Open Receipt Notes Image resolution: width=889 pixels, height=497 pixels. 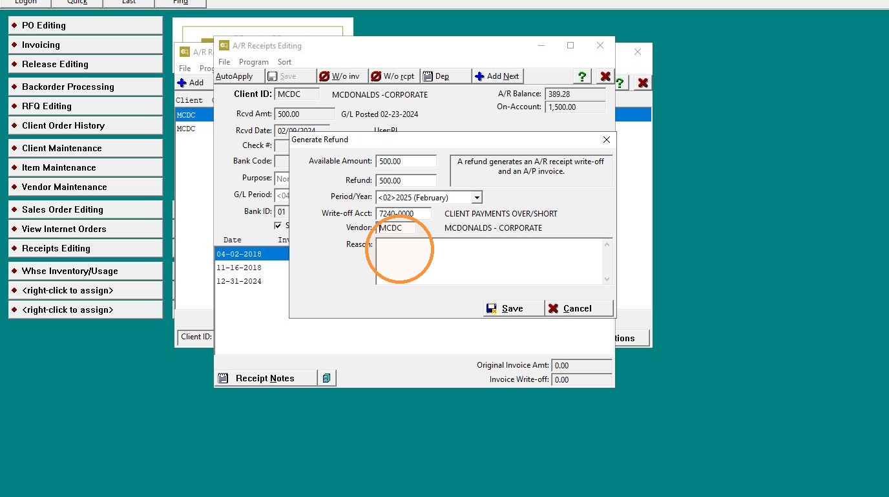click(266, 378)
